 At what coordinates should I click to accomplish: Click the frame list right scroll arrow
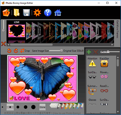112,45
